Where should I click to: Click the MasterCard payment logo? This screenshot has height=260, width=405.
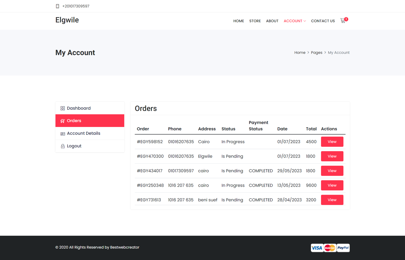click(330, 248)
